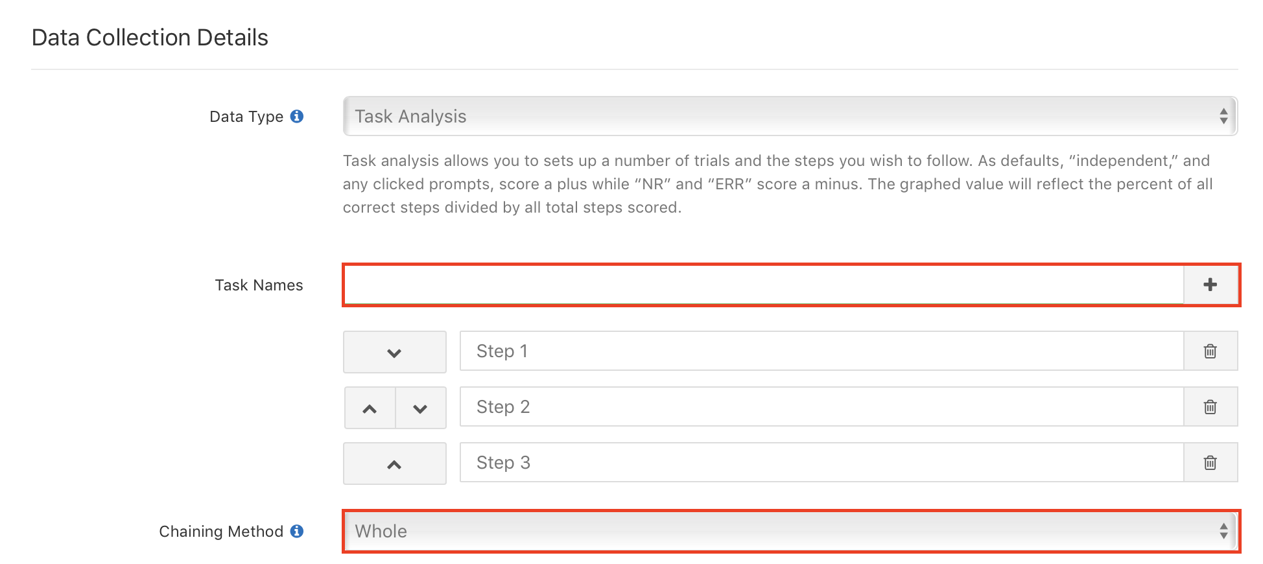
Task: Click the Task Analysis selector arrows
Action: pyautogui.click(x=1224, y=116)
